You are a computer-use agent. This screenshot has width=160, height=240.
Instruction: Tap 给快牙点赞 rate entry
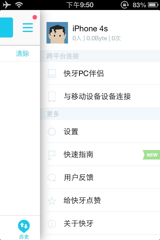click(x=82, y=200)
